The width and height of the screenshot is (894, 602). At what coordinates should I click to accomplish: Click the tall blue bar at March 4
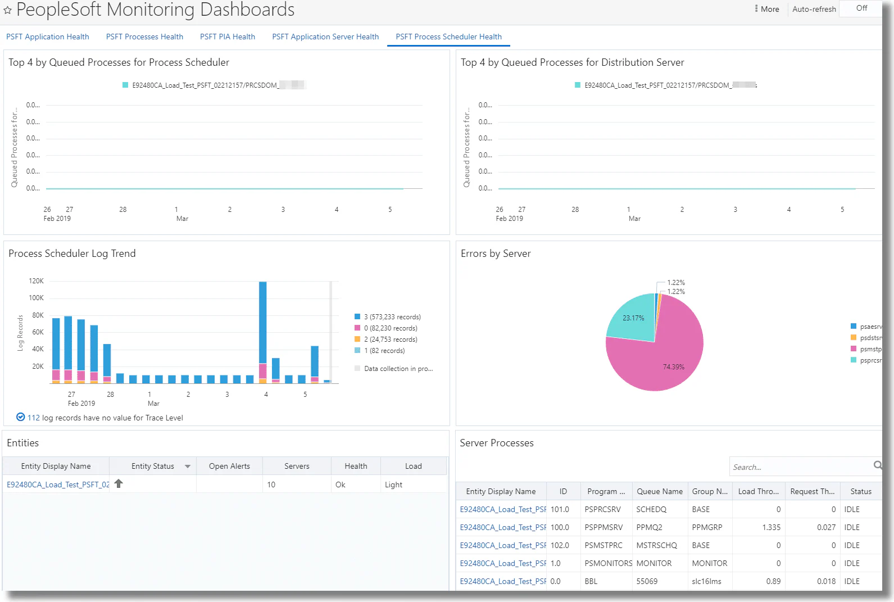point(262,322)
